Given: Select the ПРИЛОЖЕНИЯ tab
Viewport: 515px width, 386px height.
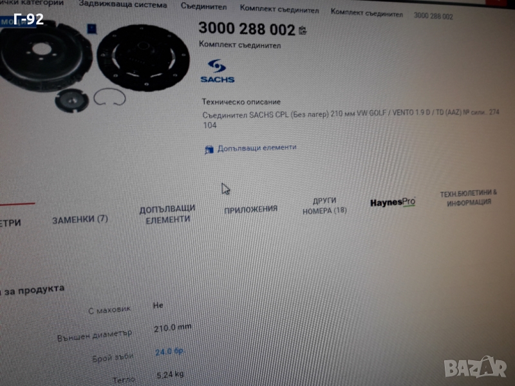Looking at the screenshot, I should coord(250,209).
